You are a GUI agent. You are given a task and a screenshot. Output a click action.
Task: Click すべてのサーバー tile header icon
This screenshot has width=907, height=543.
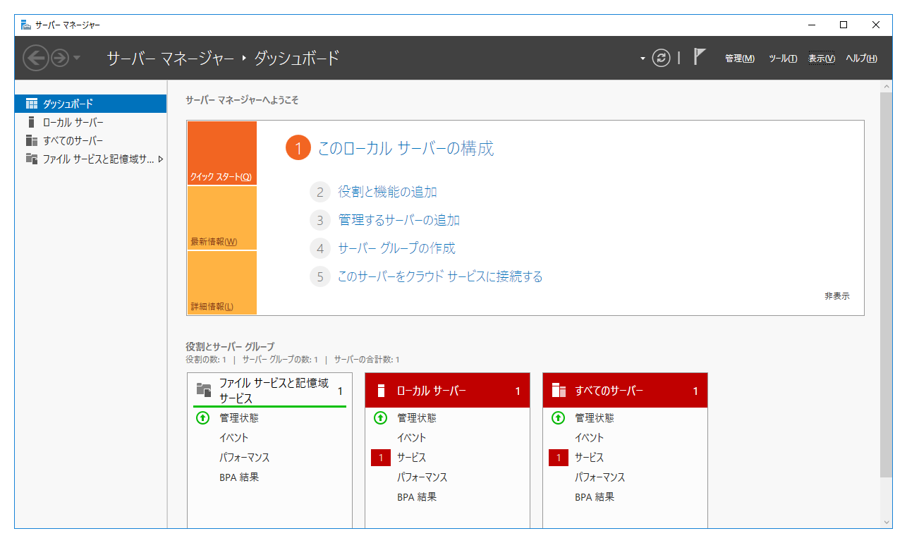(559, 391)
